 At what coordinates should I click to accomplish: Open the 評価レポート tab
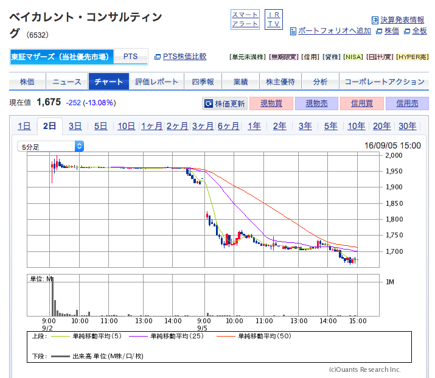[x=156, y=82]
